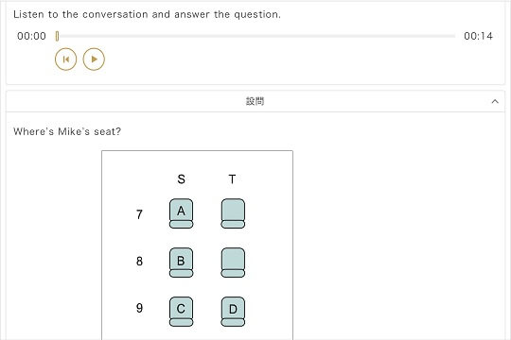Click the unlabeled seat in row 7 column T

click(x=233, y=213)
